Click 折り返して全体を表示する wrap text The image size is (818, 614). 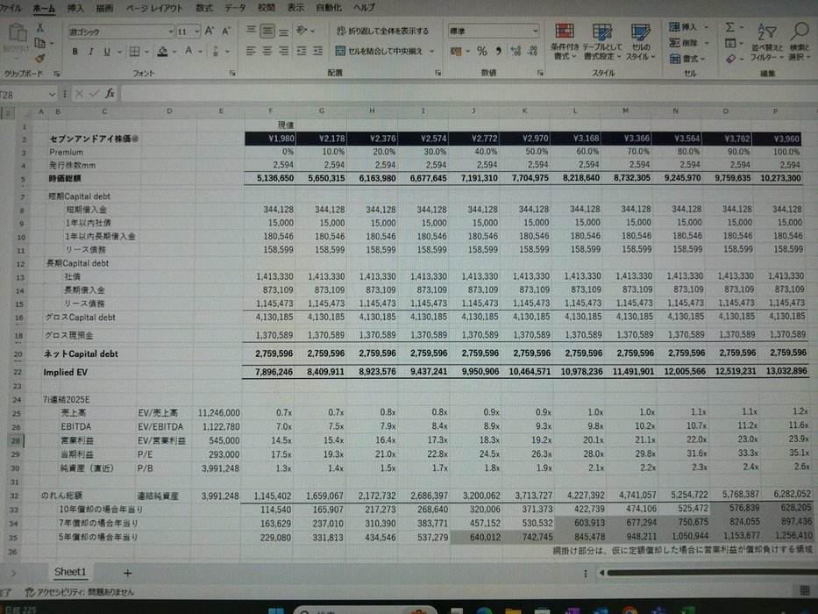click(x=382, y=31)
